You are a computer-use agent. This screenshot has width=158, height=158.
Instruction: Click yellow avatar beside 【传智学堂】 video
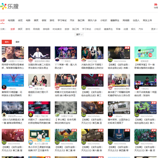137,60
